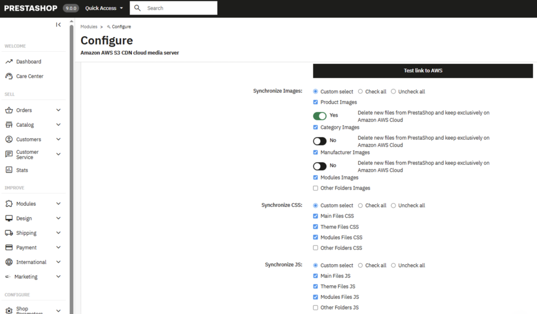537x314 pixels.
Task: Collapse the sidebar menu arrow icon
Action: (58, 25)
